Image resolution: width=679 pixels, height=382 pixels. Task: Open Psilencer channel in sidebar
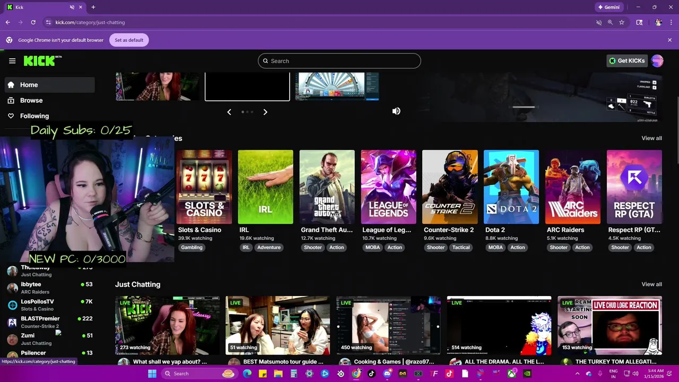click(x=50, y=354)
